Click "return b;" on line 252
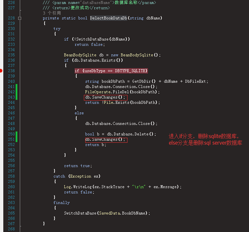 pos(95,145)
